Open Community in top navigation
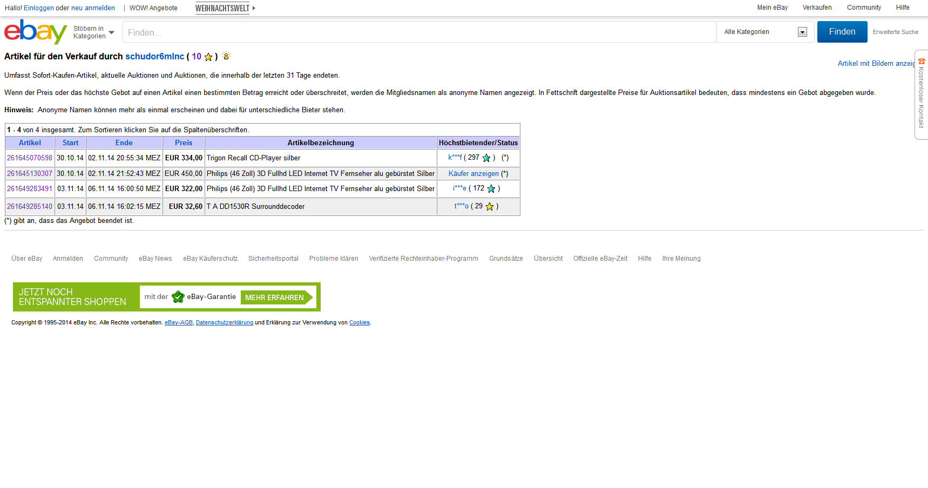 point(864,8)
